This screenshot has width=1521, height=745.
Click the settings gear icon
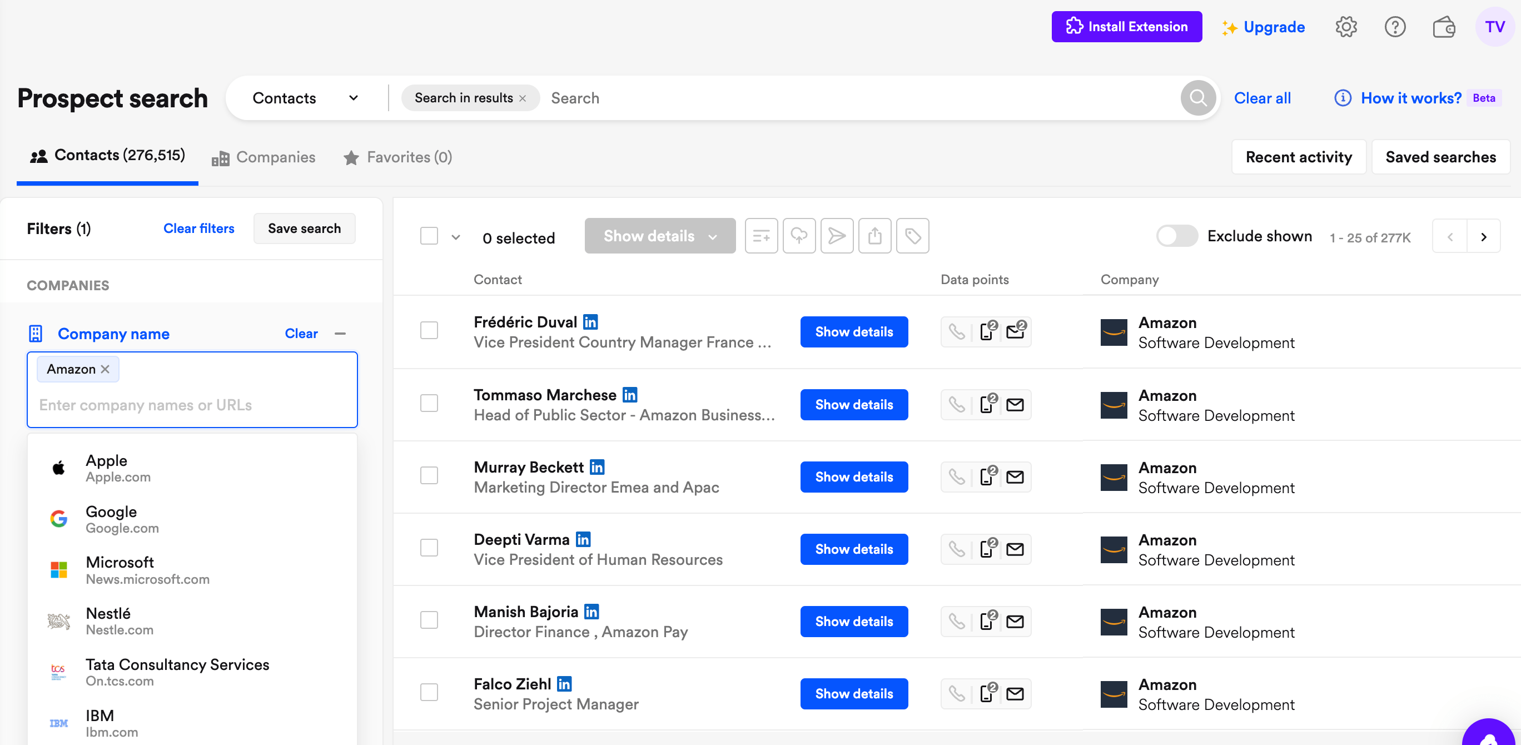pos(1346,27)
